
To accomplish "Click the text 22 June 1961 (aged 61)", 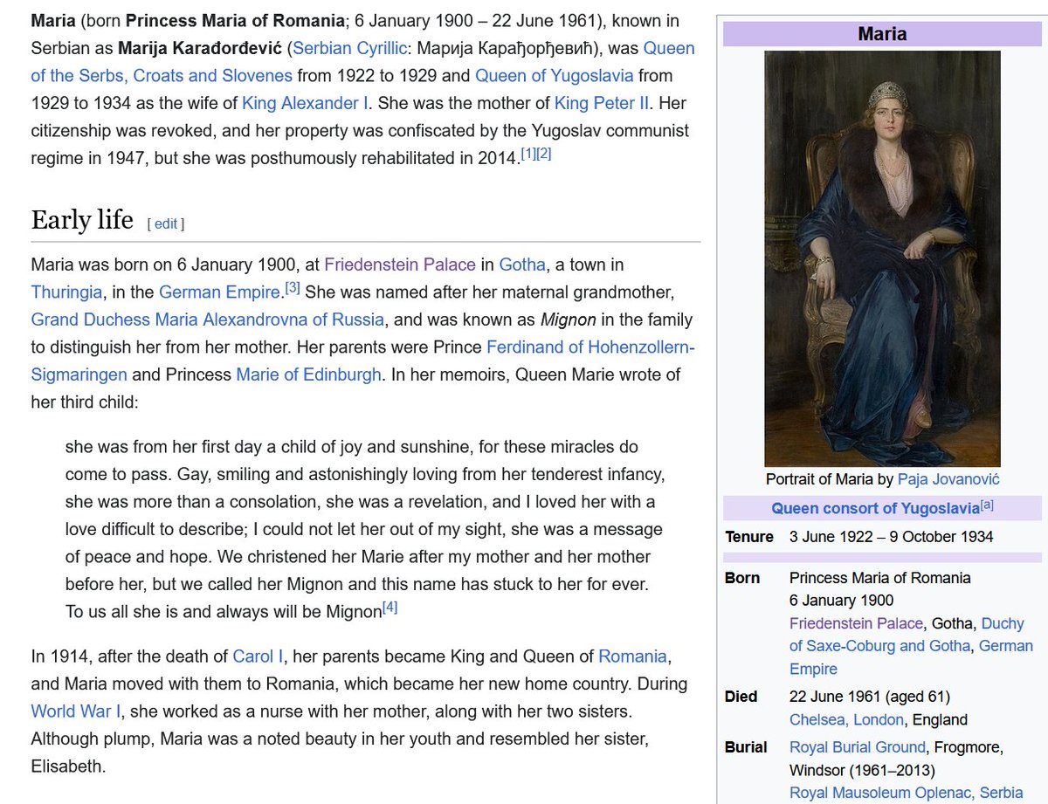I will click(x=870, y=697).
